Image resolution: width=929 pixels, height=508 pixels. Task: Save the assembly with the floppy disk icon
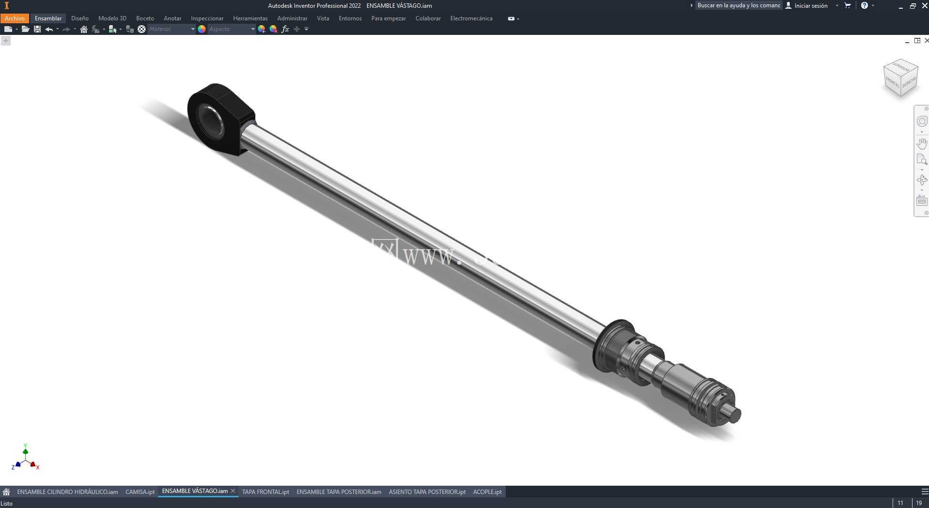pos(37,29)
